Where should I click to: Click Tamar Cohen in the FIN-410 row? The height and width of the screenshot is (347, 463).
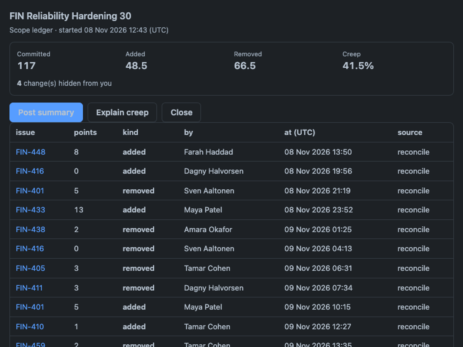tap(207, 327)
